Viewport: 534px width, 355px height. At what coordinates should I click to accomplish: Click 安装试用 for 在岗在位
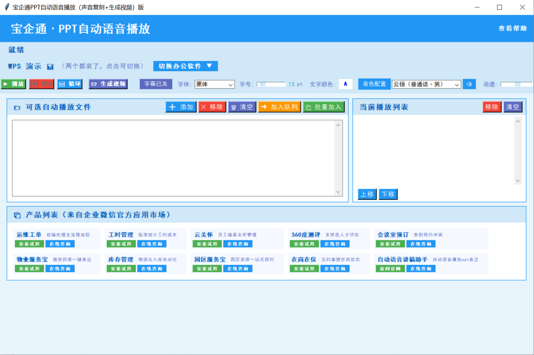point(304,269)
